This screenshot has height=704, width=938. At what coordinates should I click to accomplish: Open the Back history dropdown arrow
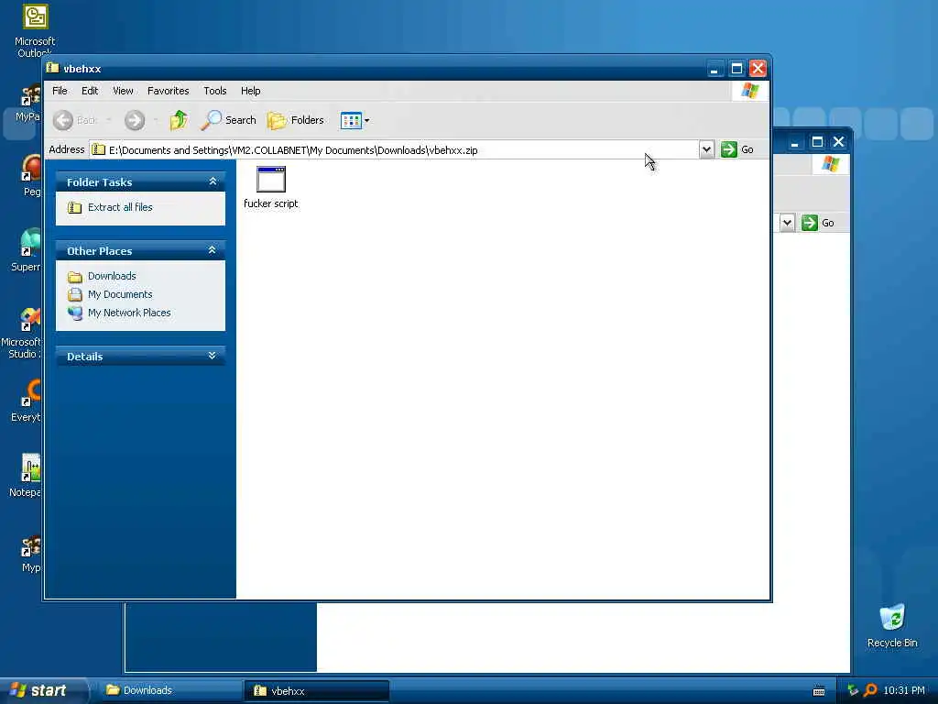click(x=108, y=120)
